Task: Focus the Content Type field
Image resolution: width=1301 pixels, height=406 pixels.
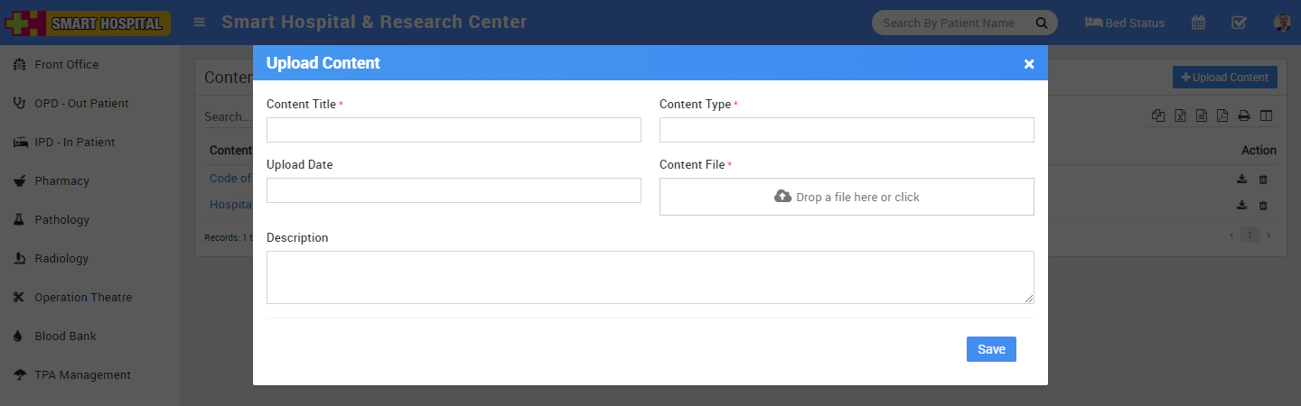Action: (846, 130)
